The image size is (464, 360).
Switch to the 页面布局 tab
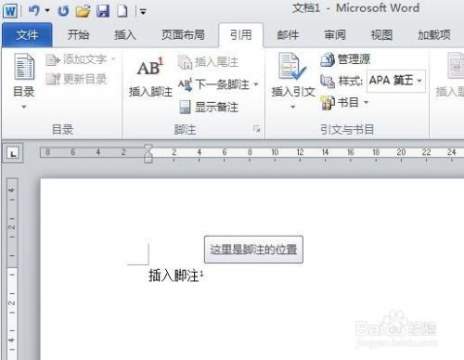tap(183, 34)
